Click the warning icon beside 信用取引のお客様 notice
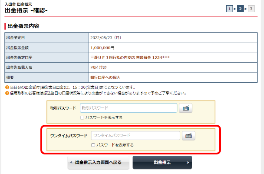Viewport: 264px width, 174px height. (7, 93)
